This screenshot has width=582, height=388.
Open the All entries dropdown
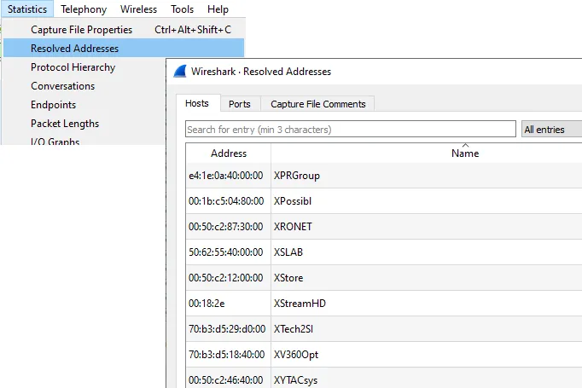551,129
